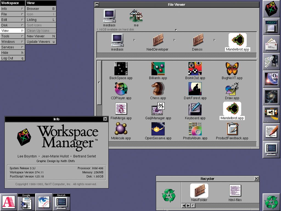Open the galaxy icon in dock

tap(271, 97)
